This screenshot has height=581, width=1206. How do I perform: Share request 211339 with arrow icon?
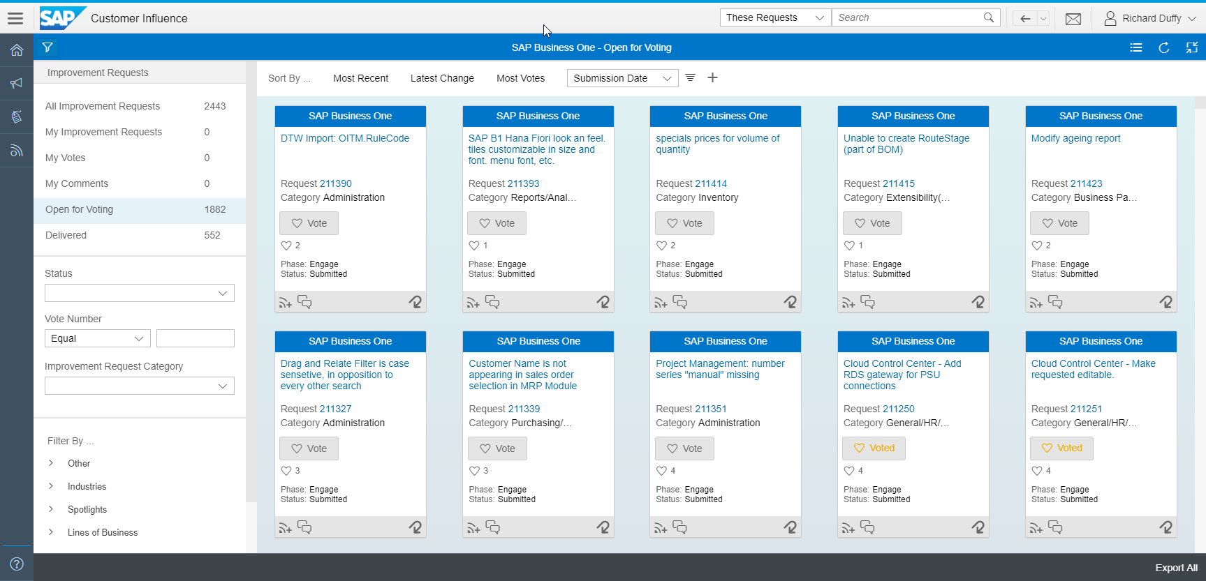603,527
